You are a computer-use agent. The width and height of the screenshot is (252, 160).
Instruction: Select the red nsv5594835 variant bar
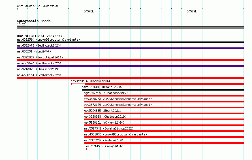(x=164, y=113)
